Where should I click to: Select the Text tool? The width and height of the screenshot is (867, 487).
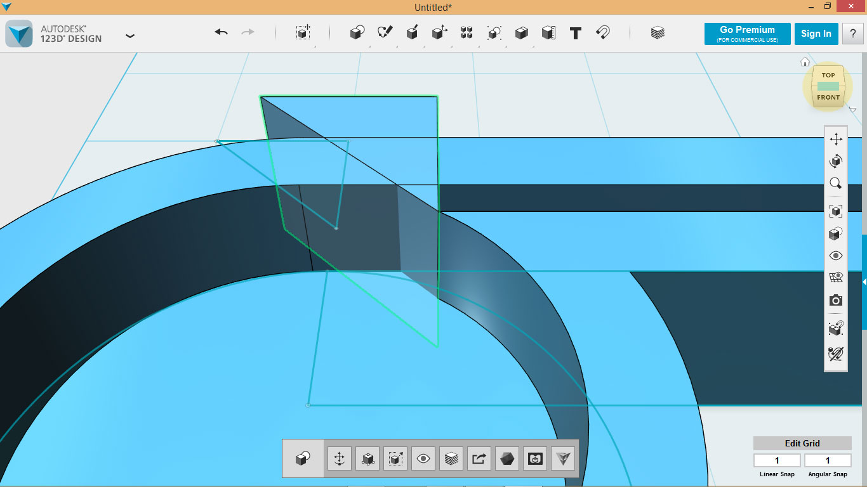(x=575, y=33)
